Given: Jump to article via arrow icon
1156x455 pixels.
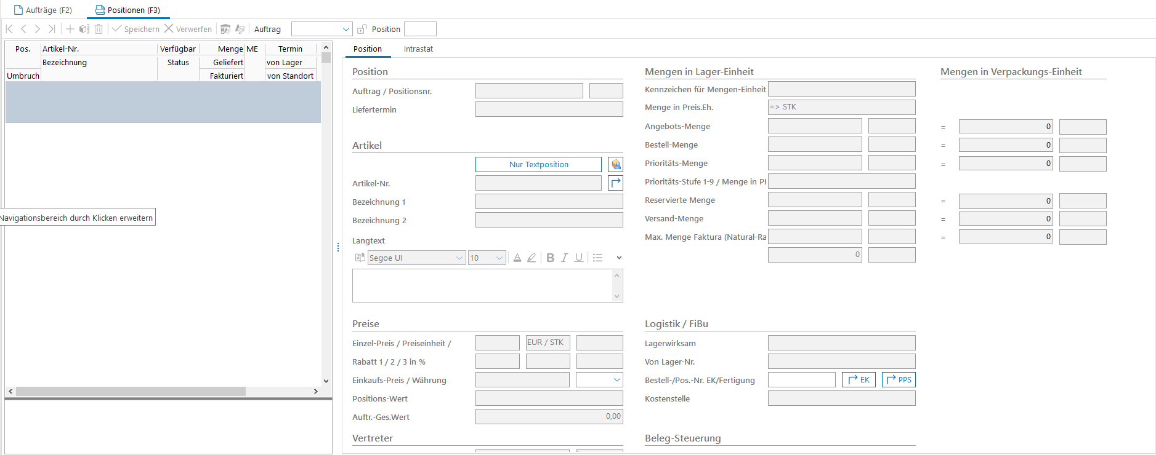Looking at the screenshot, I should (x=615, y=183).
